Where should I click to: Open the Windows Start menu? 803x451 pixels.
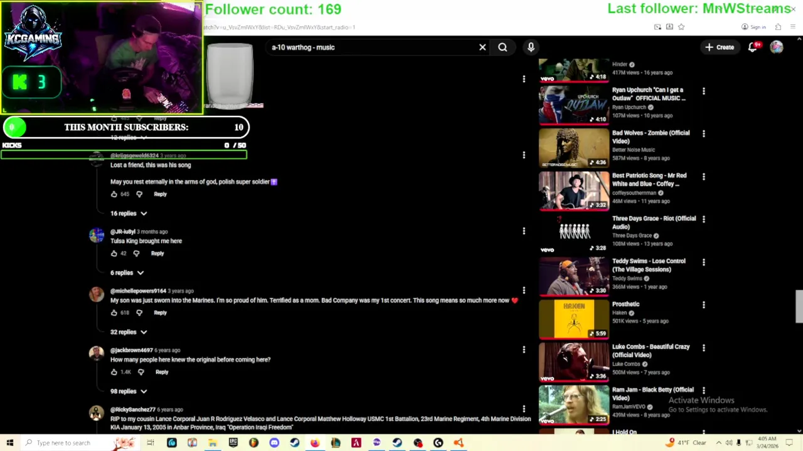pos(10,443)
